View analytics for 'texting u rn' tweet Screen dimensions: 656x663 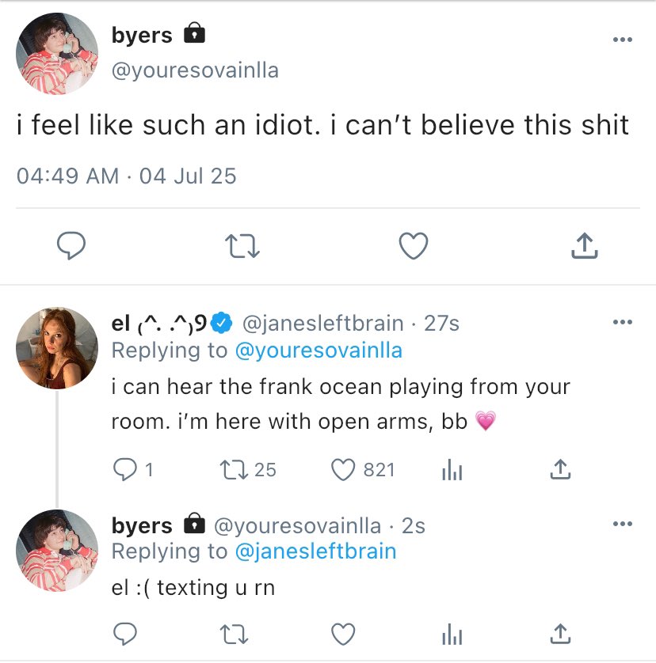(450, 633)
